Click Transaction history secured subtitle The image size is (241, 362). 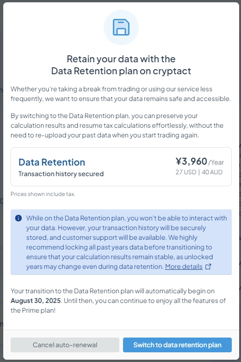tap(61, 174)
